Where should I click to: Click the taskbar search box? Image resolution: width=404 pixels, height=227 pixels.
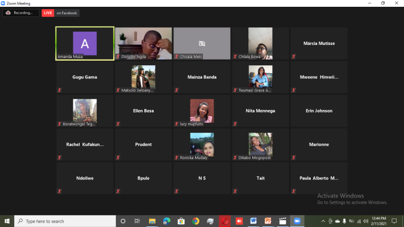point(65,221)
